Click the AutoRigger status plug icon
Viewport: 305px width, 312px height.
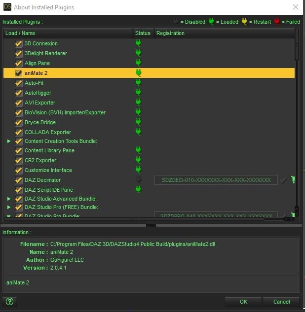[138, 92]
